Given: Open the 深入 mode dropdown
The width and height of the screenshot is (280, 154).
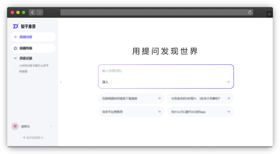Looking at the screenshot, I should coord(107,82).
